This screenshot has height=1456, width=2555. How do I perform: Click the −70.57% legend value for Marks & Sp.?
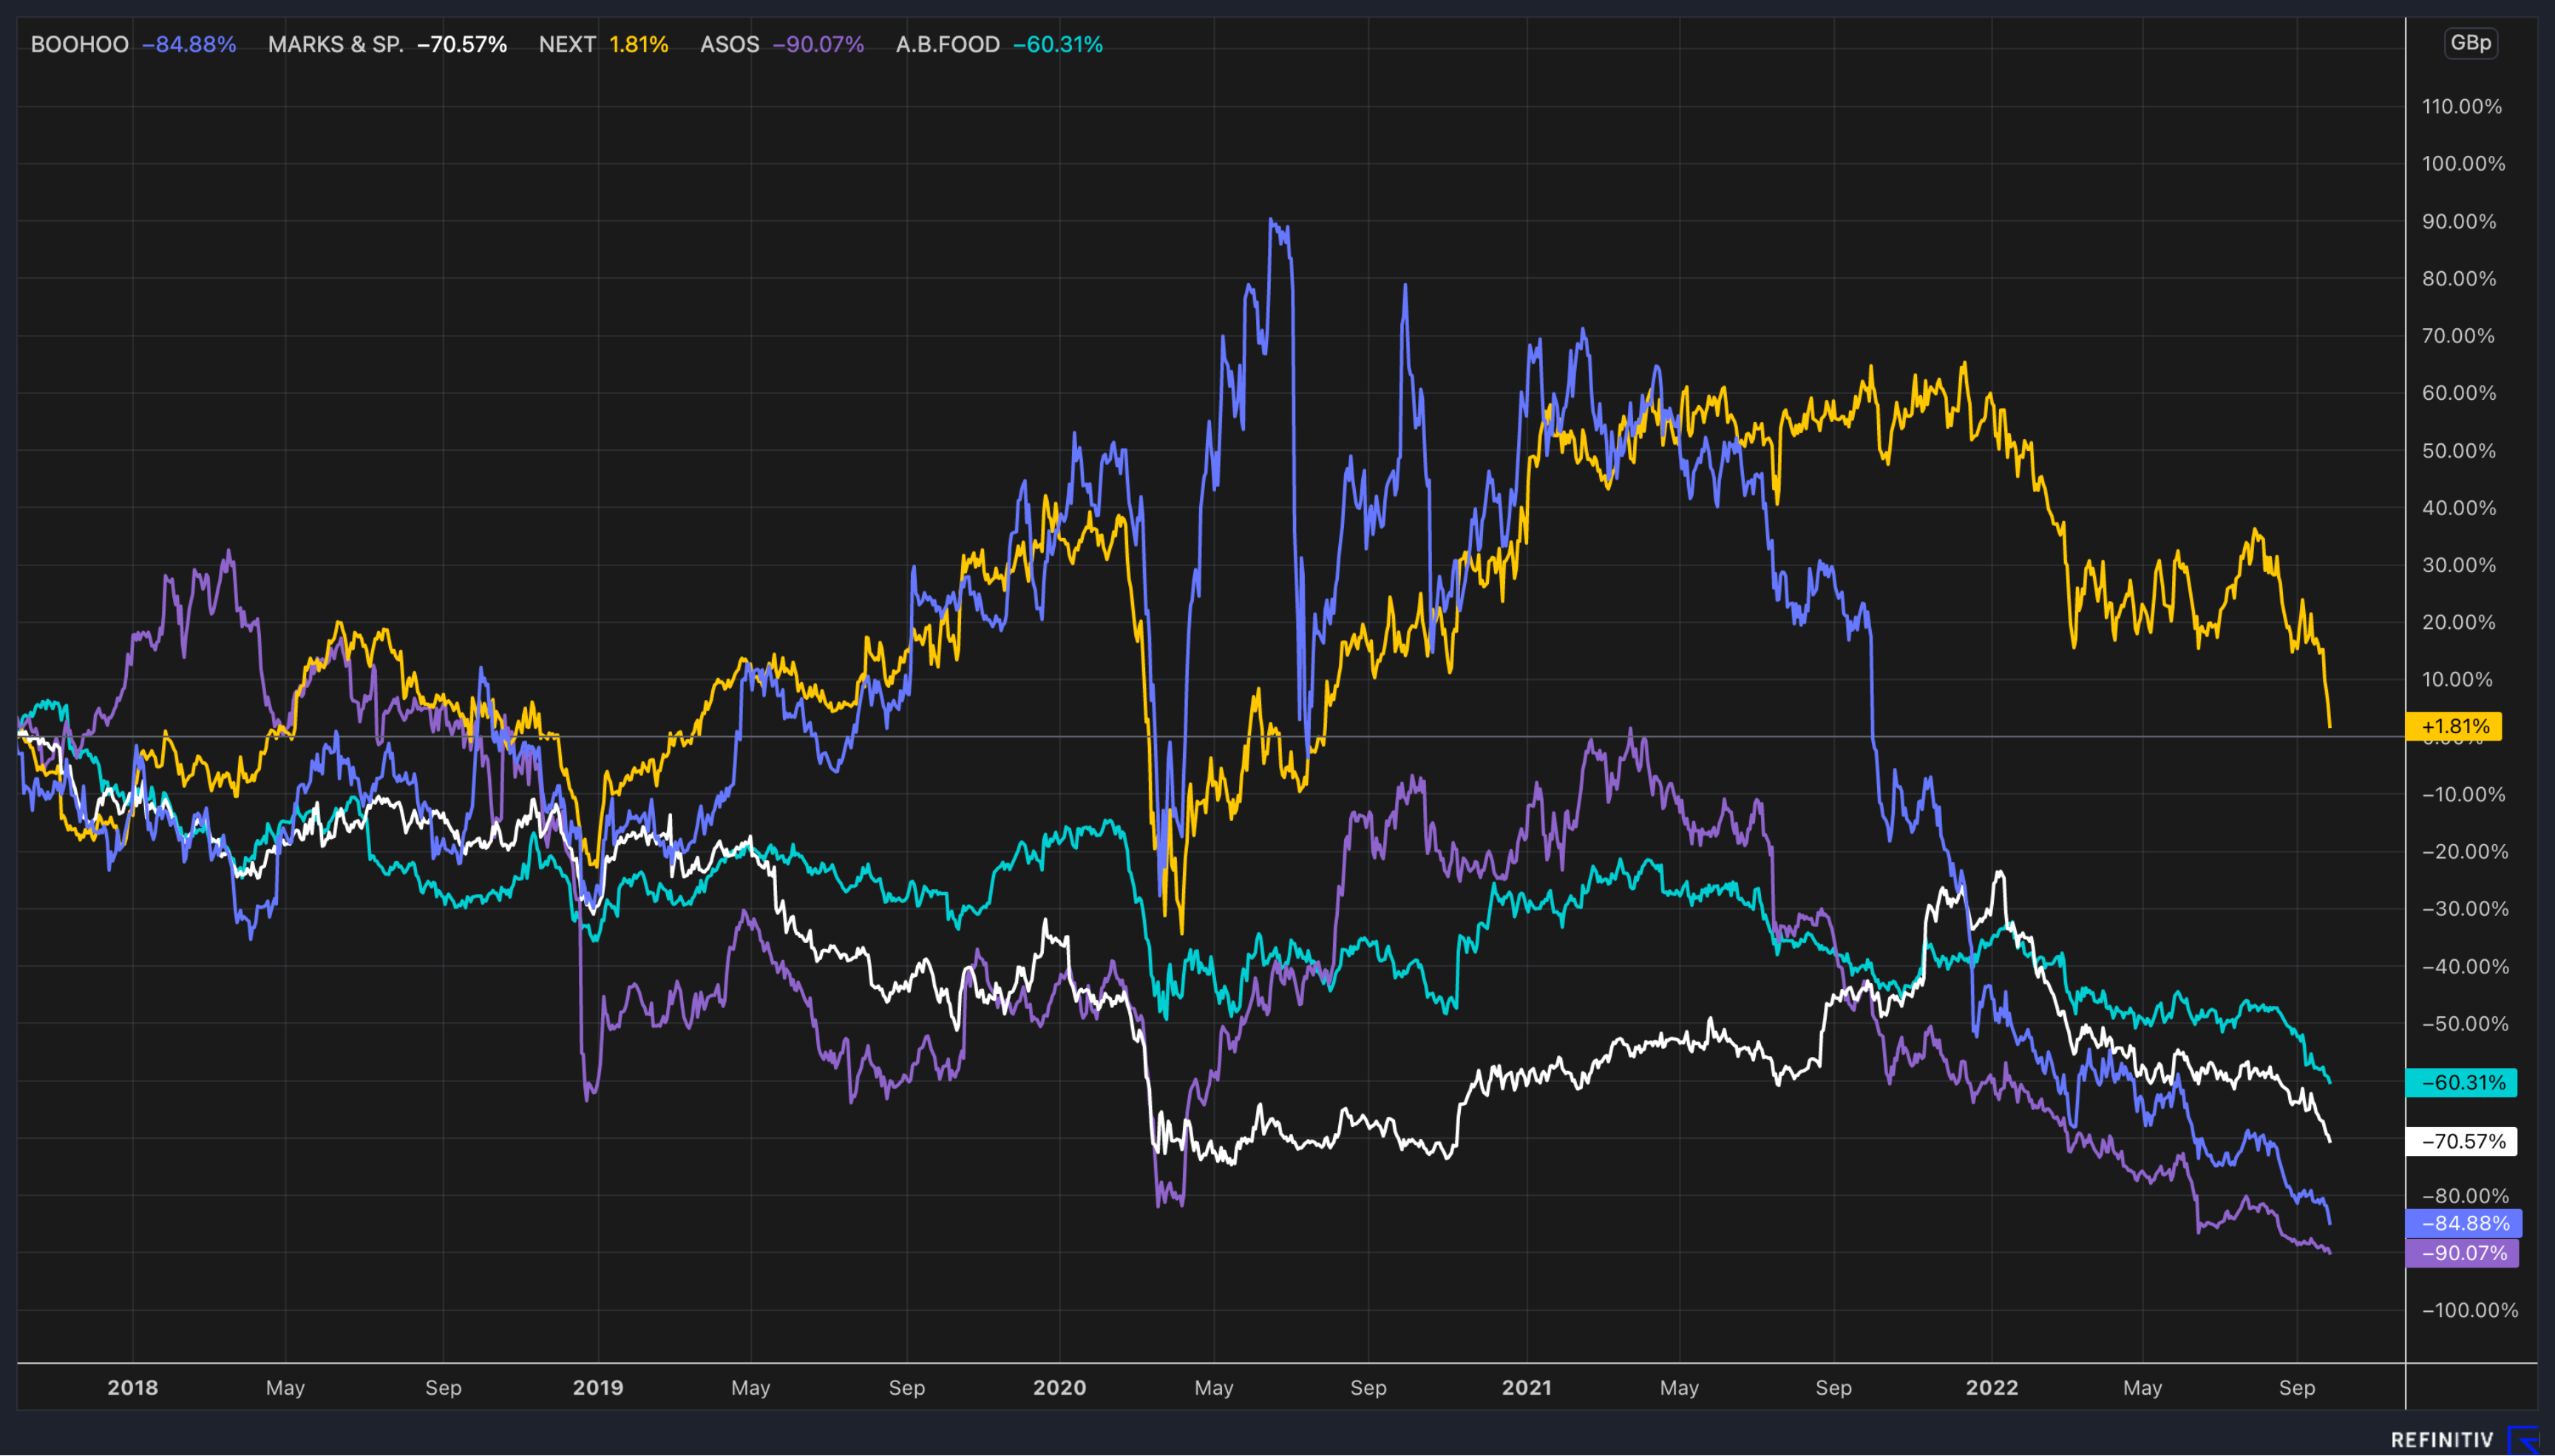point(462,45)
